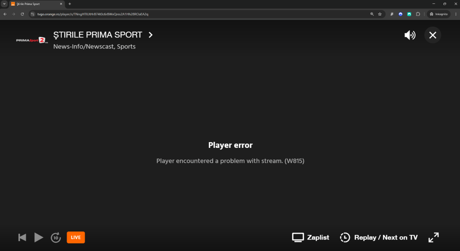The height and width of the screenshot is (251, 460).
Task: Click the pen-shaped extension icon
Action: pos(392,14)
